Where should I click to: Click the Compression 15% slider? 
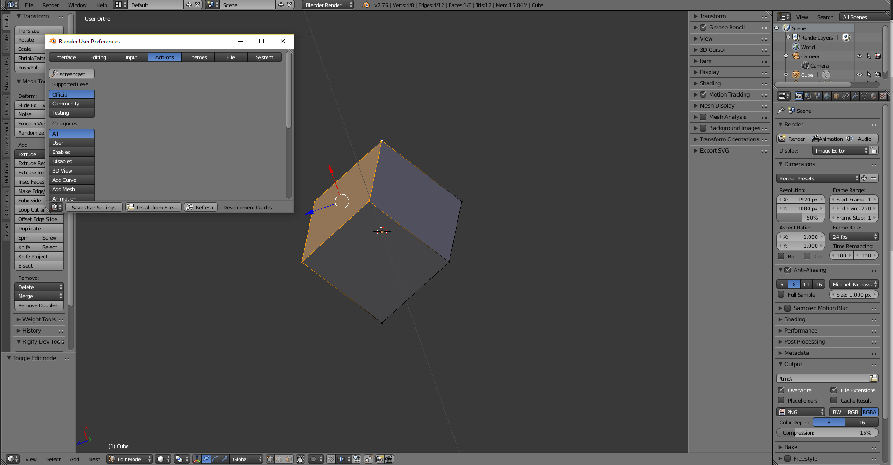click(827, 432)
